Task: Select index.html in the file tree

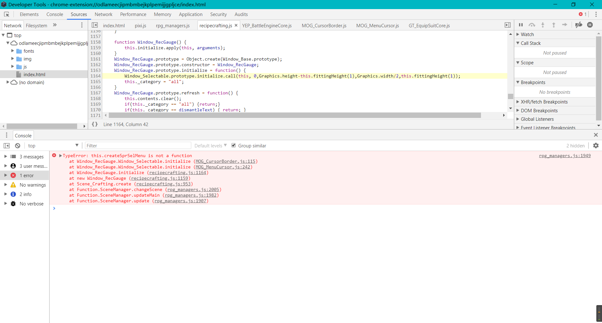Action: point(34,74)
